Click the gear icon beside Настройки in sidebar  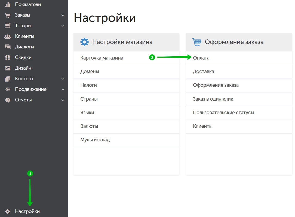8,212
